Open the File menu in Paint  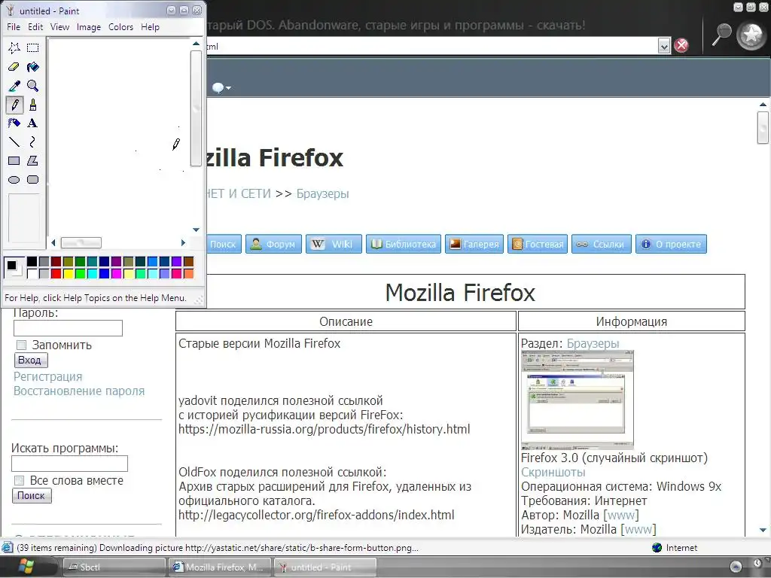[x=14, y=27]
